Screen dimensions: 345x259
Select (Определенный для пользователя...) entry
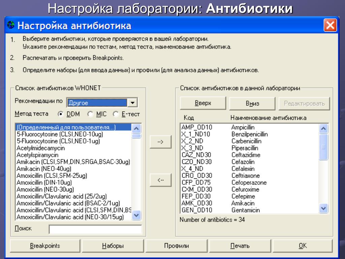pyautogui.click(x=73, y=127)
